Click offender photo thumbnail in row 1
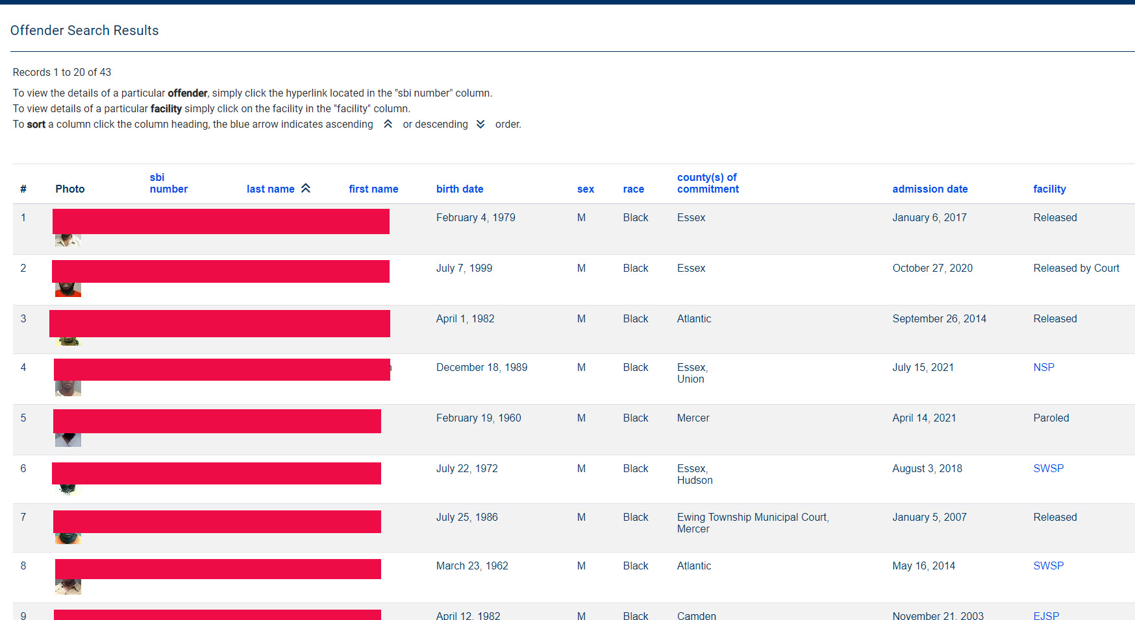This screenshot has height=620, width=1135. point(68,241)
